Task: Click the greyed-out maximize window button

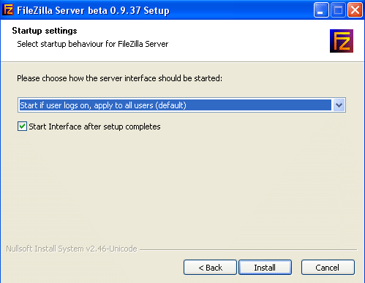Action: (x=338, y=10)
